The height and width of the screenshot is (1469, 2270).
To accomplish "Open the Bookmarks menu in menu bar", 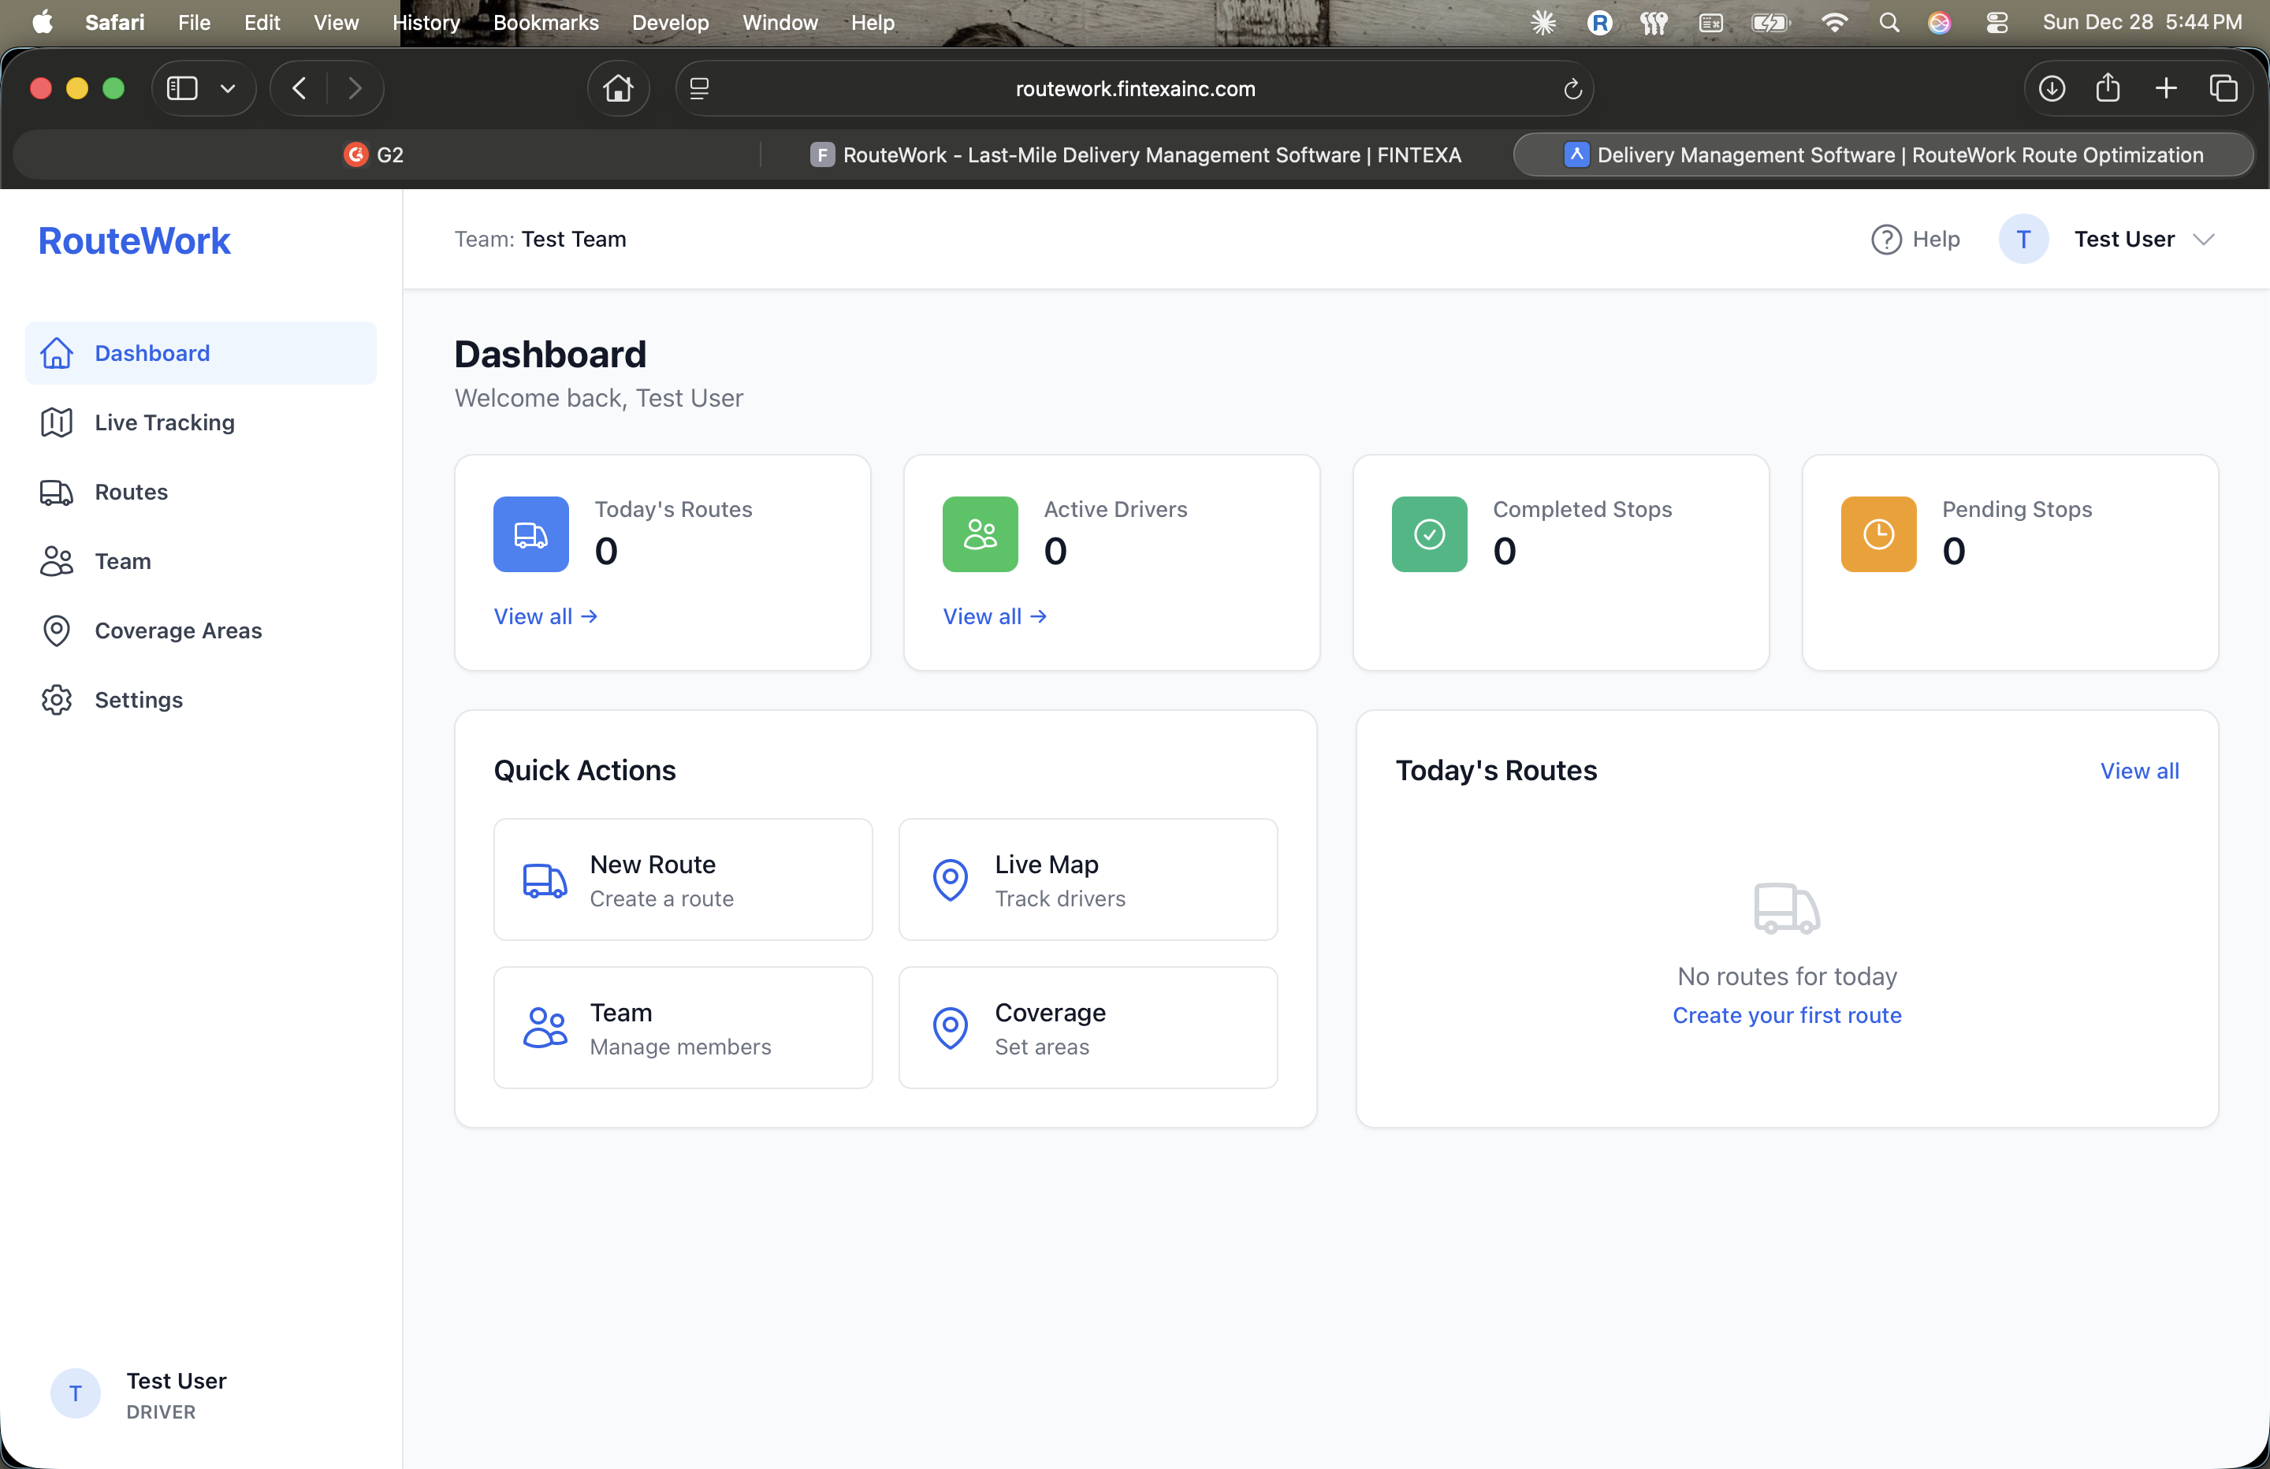I will click(x=545, y=23).
